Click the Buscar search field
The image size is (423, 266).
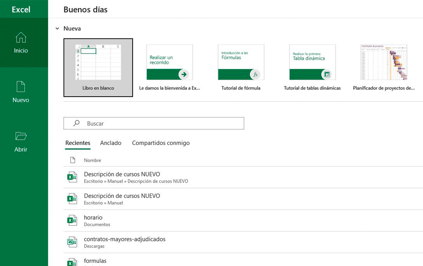click(x=154, y=123)
